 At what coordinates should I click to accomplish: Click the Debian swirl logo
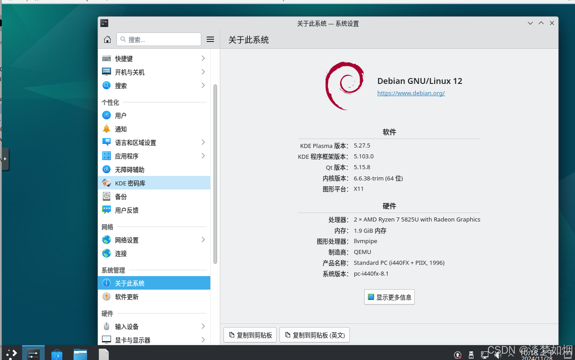coord(344,86)
